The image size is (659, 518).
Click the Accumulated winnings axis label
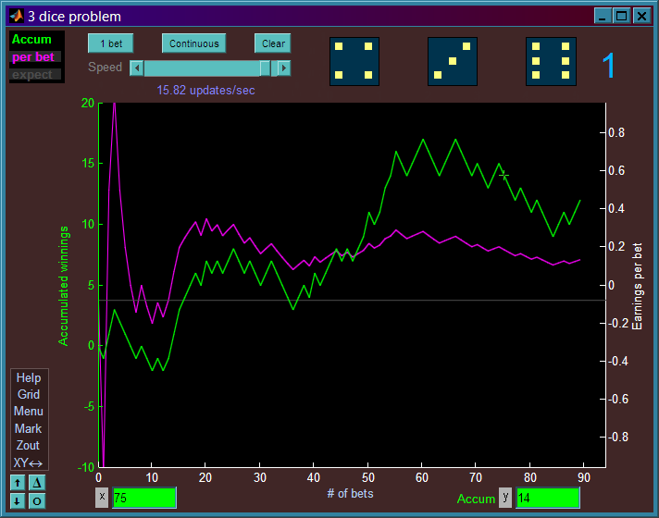point(64,286)
